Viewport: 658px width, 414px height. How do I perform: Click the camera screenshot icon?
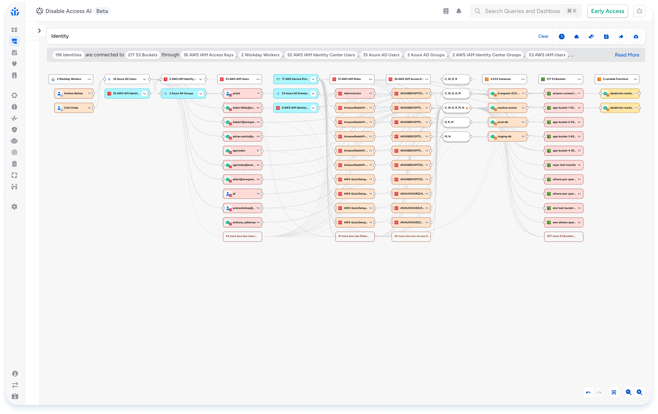coord(636,37)
